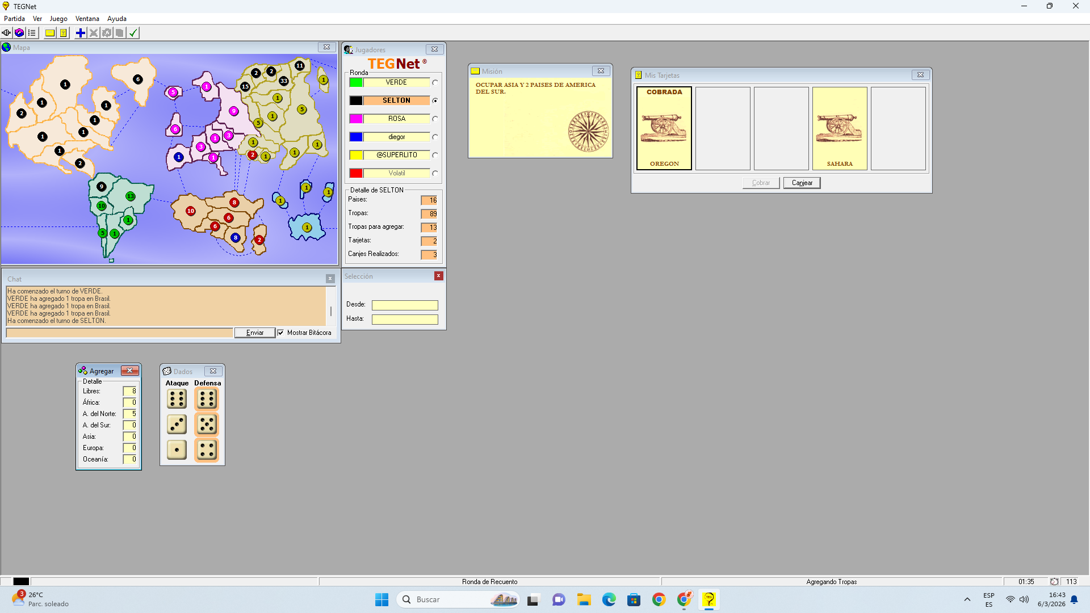This screenshot has height=613, width=1090.
Task: Click the blue color swatch for diegor
Action: pyautogui.click(x=356, y=137)
